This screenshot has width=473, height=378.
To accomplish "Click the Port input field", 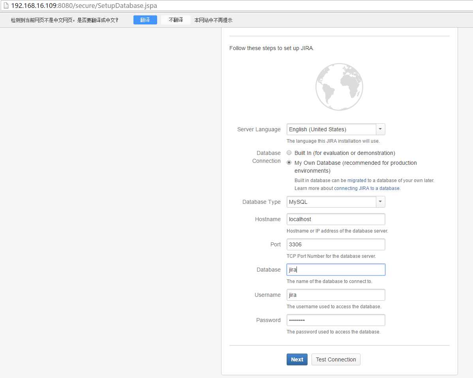I will click(x=336, y=244).
